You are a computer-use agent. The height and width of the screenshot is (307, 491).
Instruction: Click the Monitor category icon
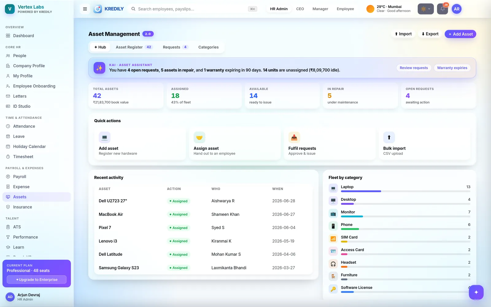(333, 213)
